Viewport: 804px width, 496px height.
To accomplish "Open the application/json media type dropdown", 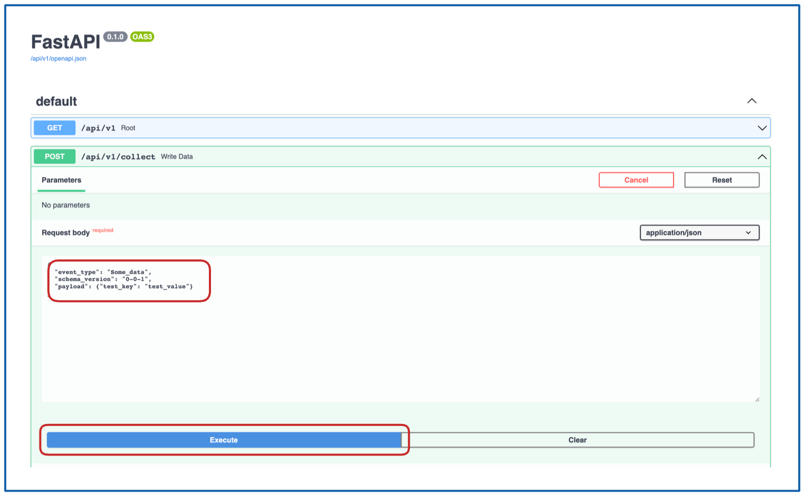I will point(699,232).
